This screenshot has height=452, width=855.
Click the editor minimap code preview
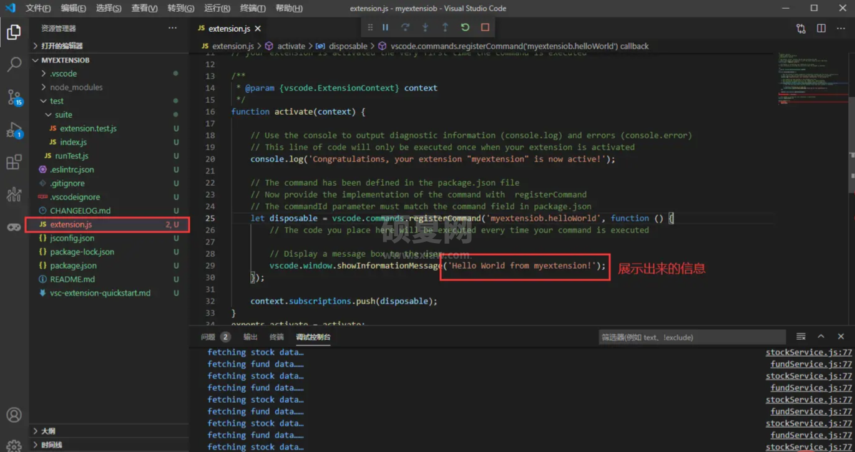(x=813, y=78)
